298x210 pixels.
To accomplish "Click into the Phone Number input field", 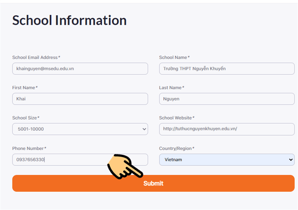I will tap(60, 160).
